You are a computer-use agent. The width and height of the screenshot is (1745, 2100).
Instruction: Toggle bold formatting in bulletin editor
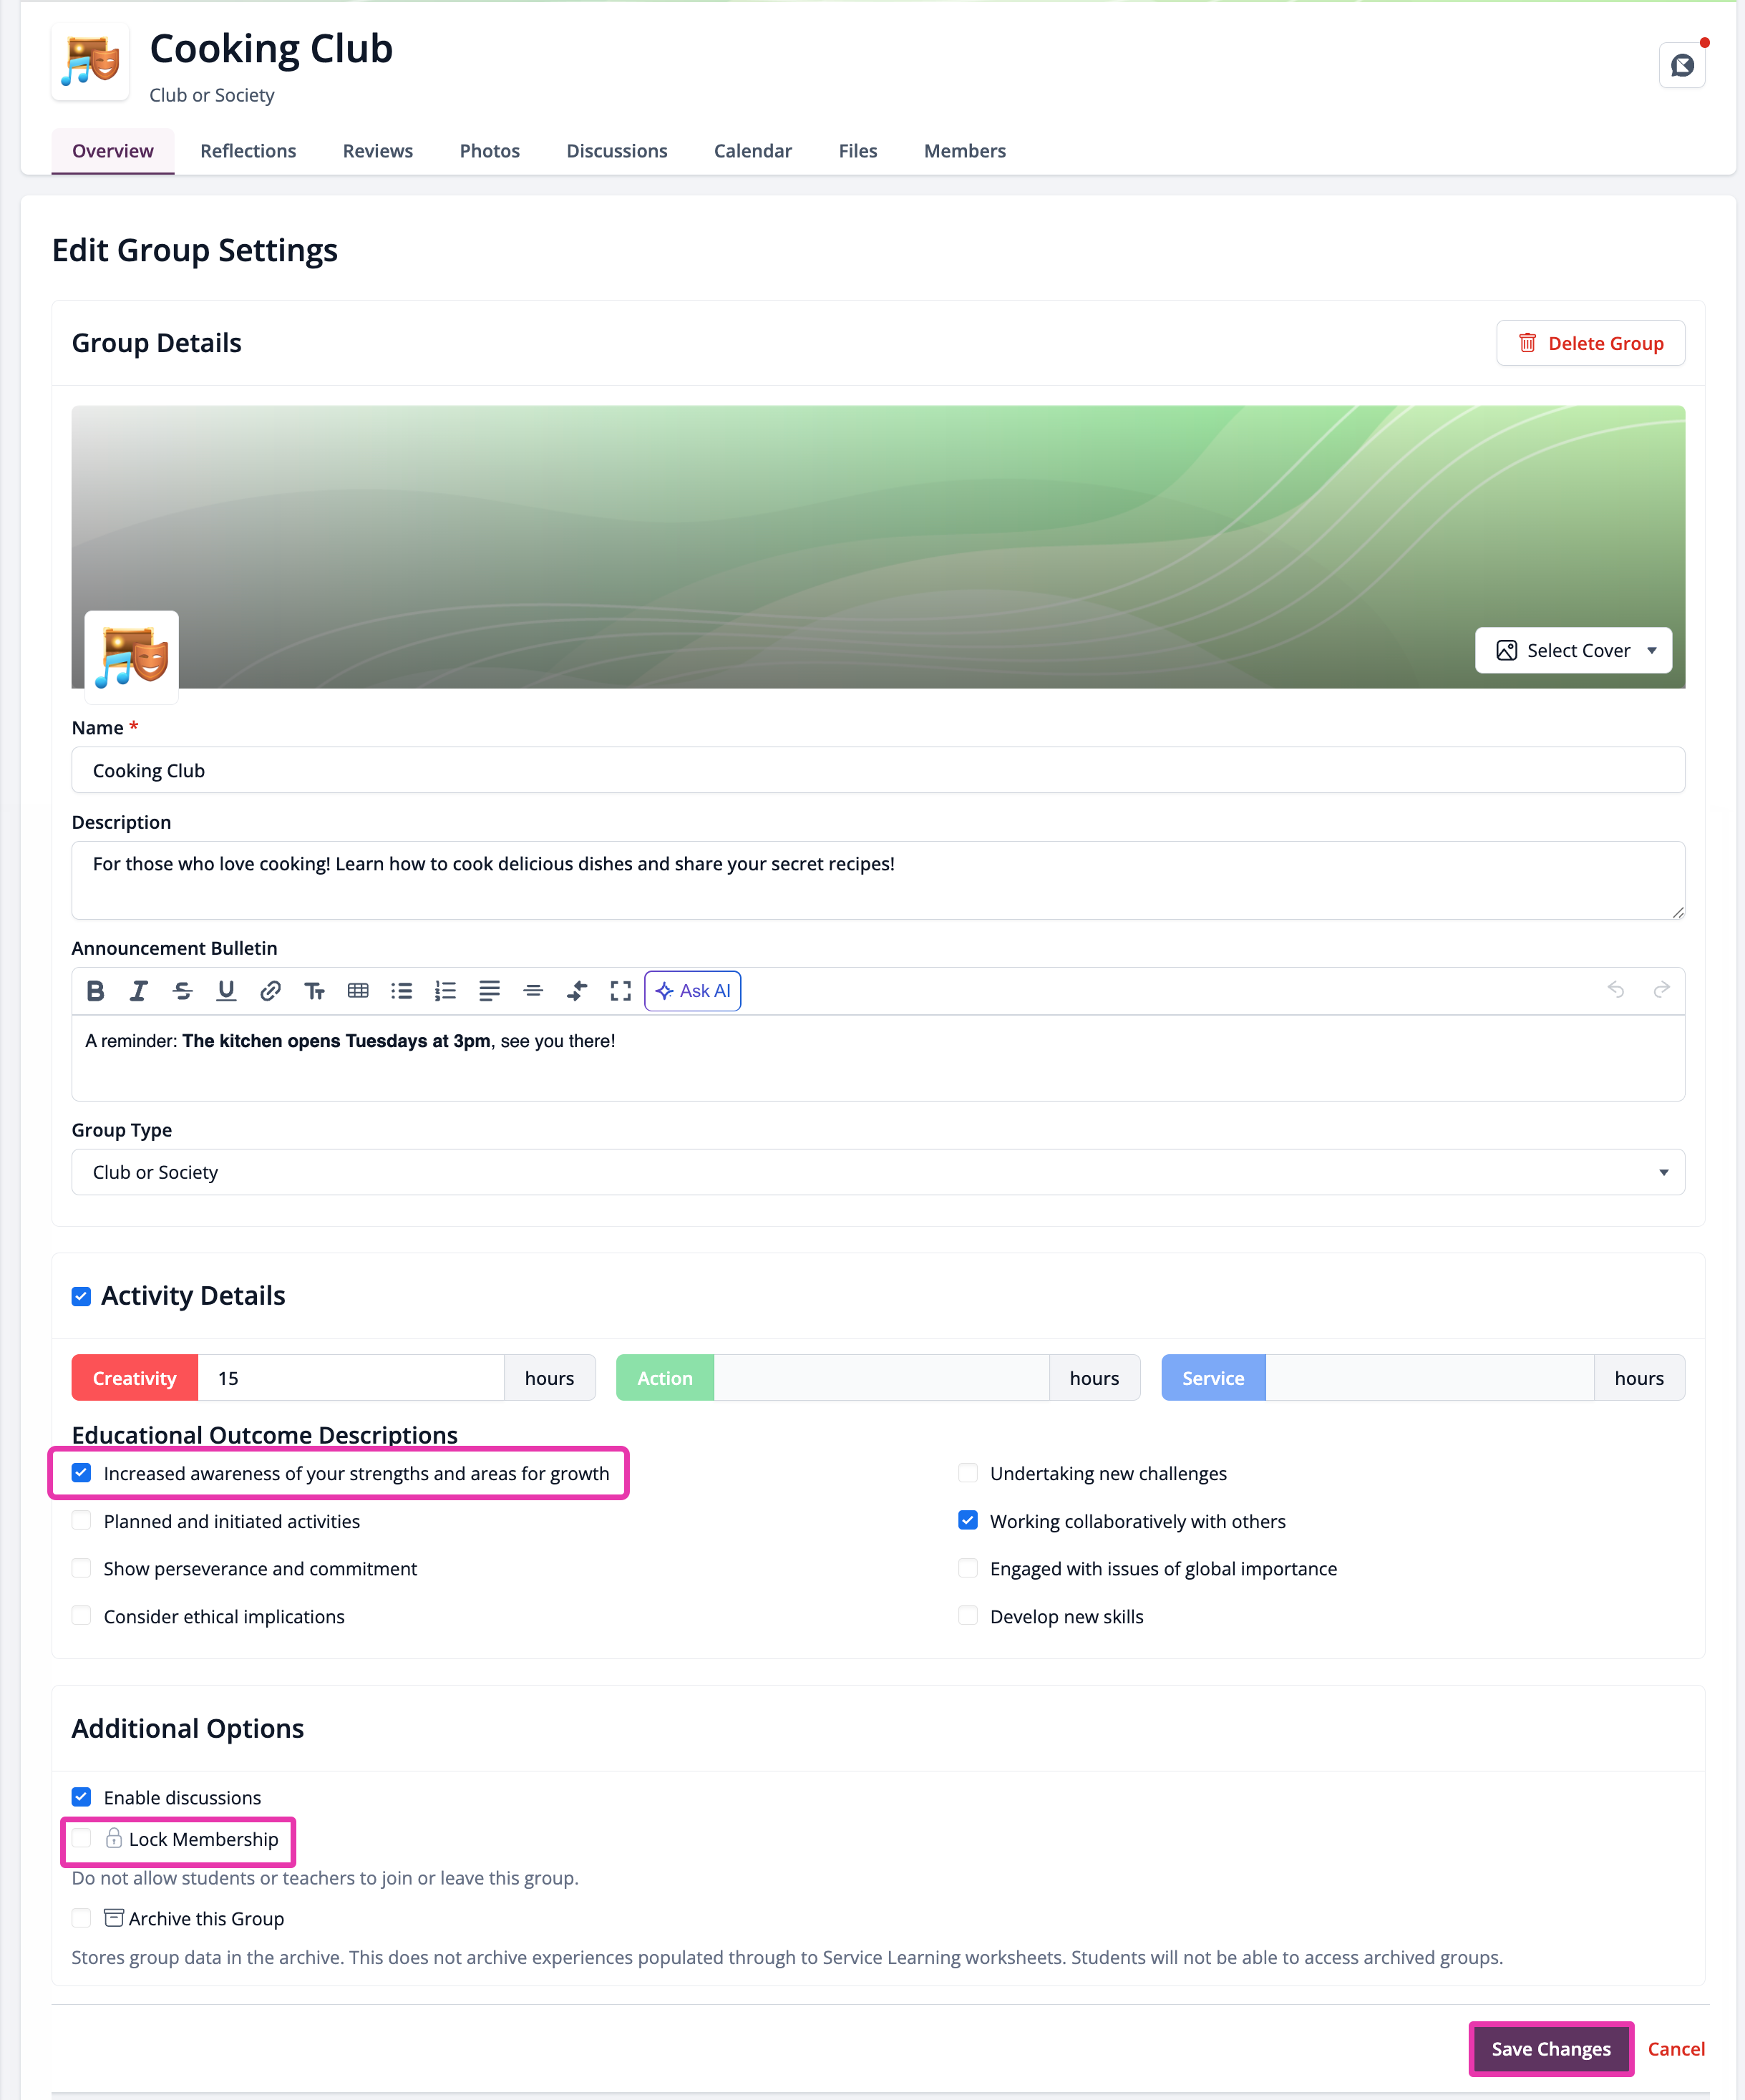95,990
